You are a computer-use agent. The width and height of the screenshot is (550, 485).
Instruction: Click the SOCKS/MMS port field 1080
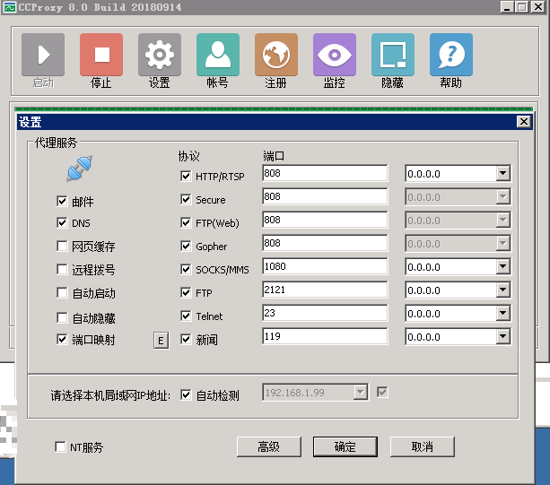325,266
